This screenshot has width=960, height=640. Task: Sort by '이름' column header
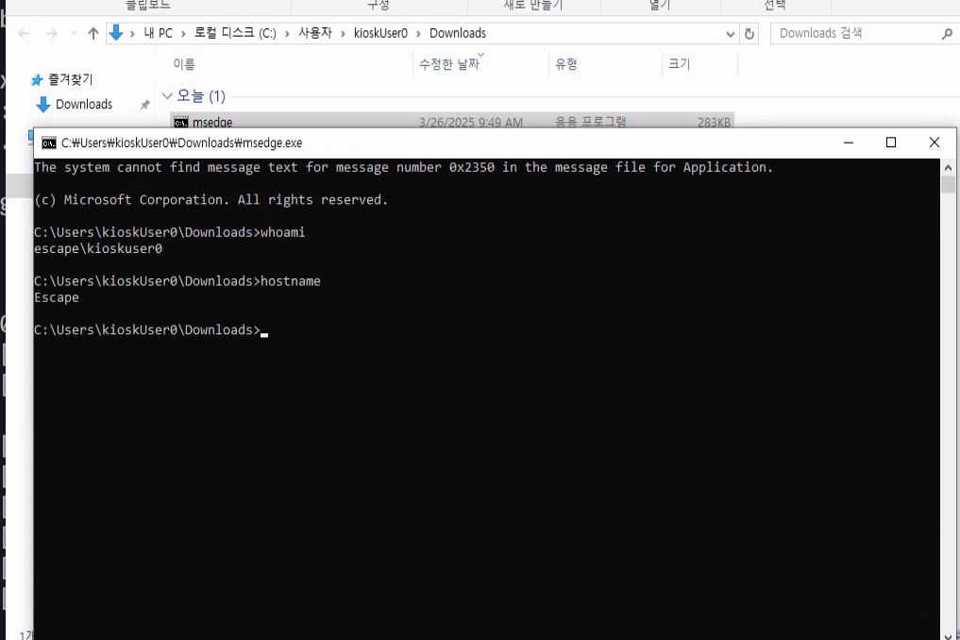click(x=184, y=63)
